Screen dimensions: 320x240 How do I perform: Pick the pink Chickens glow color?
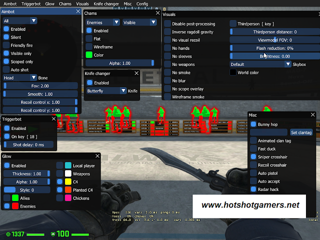[x=68, y=198]
